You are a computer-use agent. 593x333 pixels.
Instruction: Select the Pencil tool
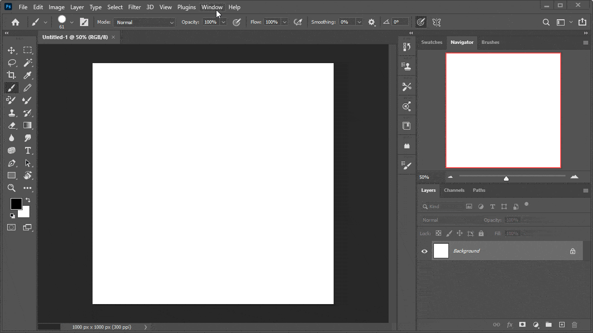[x=27, y=88]
